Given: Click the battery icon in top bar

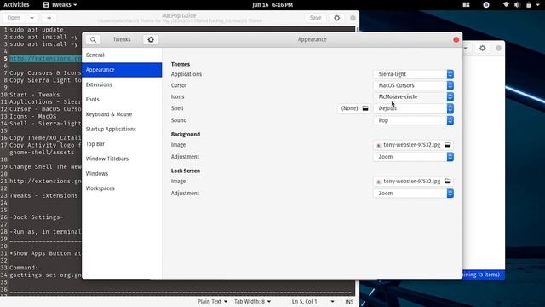Looking at the screenshot, I should 528,4.
